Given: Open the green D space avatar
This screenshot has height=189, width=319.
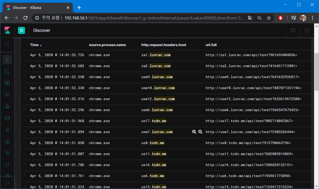Looking at the screenshot, I should click(21, 30).
